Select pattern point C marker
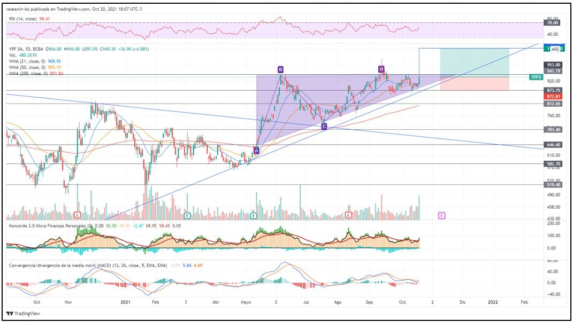 [x=324, y=127]
